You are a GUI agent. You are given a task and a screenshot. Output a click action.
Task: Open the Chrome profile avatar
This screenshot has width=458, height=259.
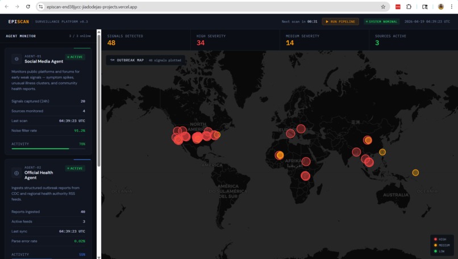(441, 7)
